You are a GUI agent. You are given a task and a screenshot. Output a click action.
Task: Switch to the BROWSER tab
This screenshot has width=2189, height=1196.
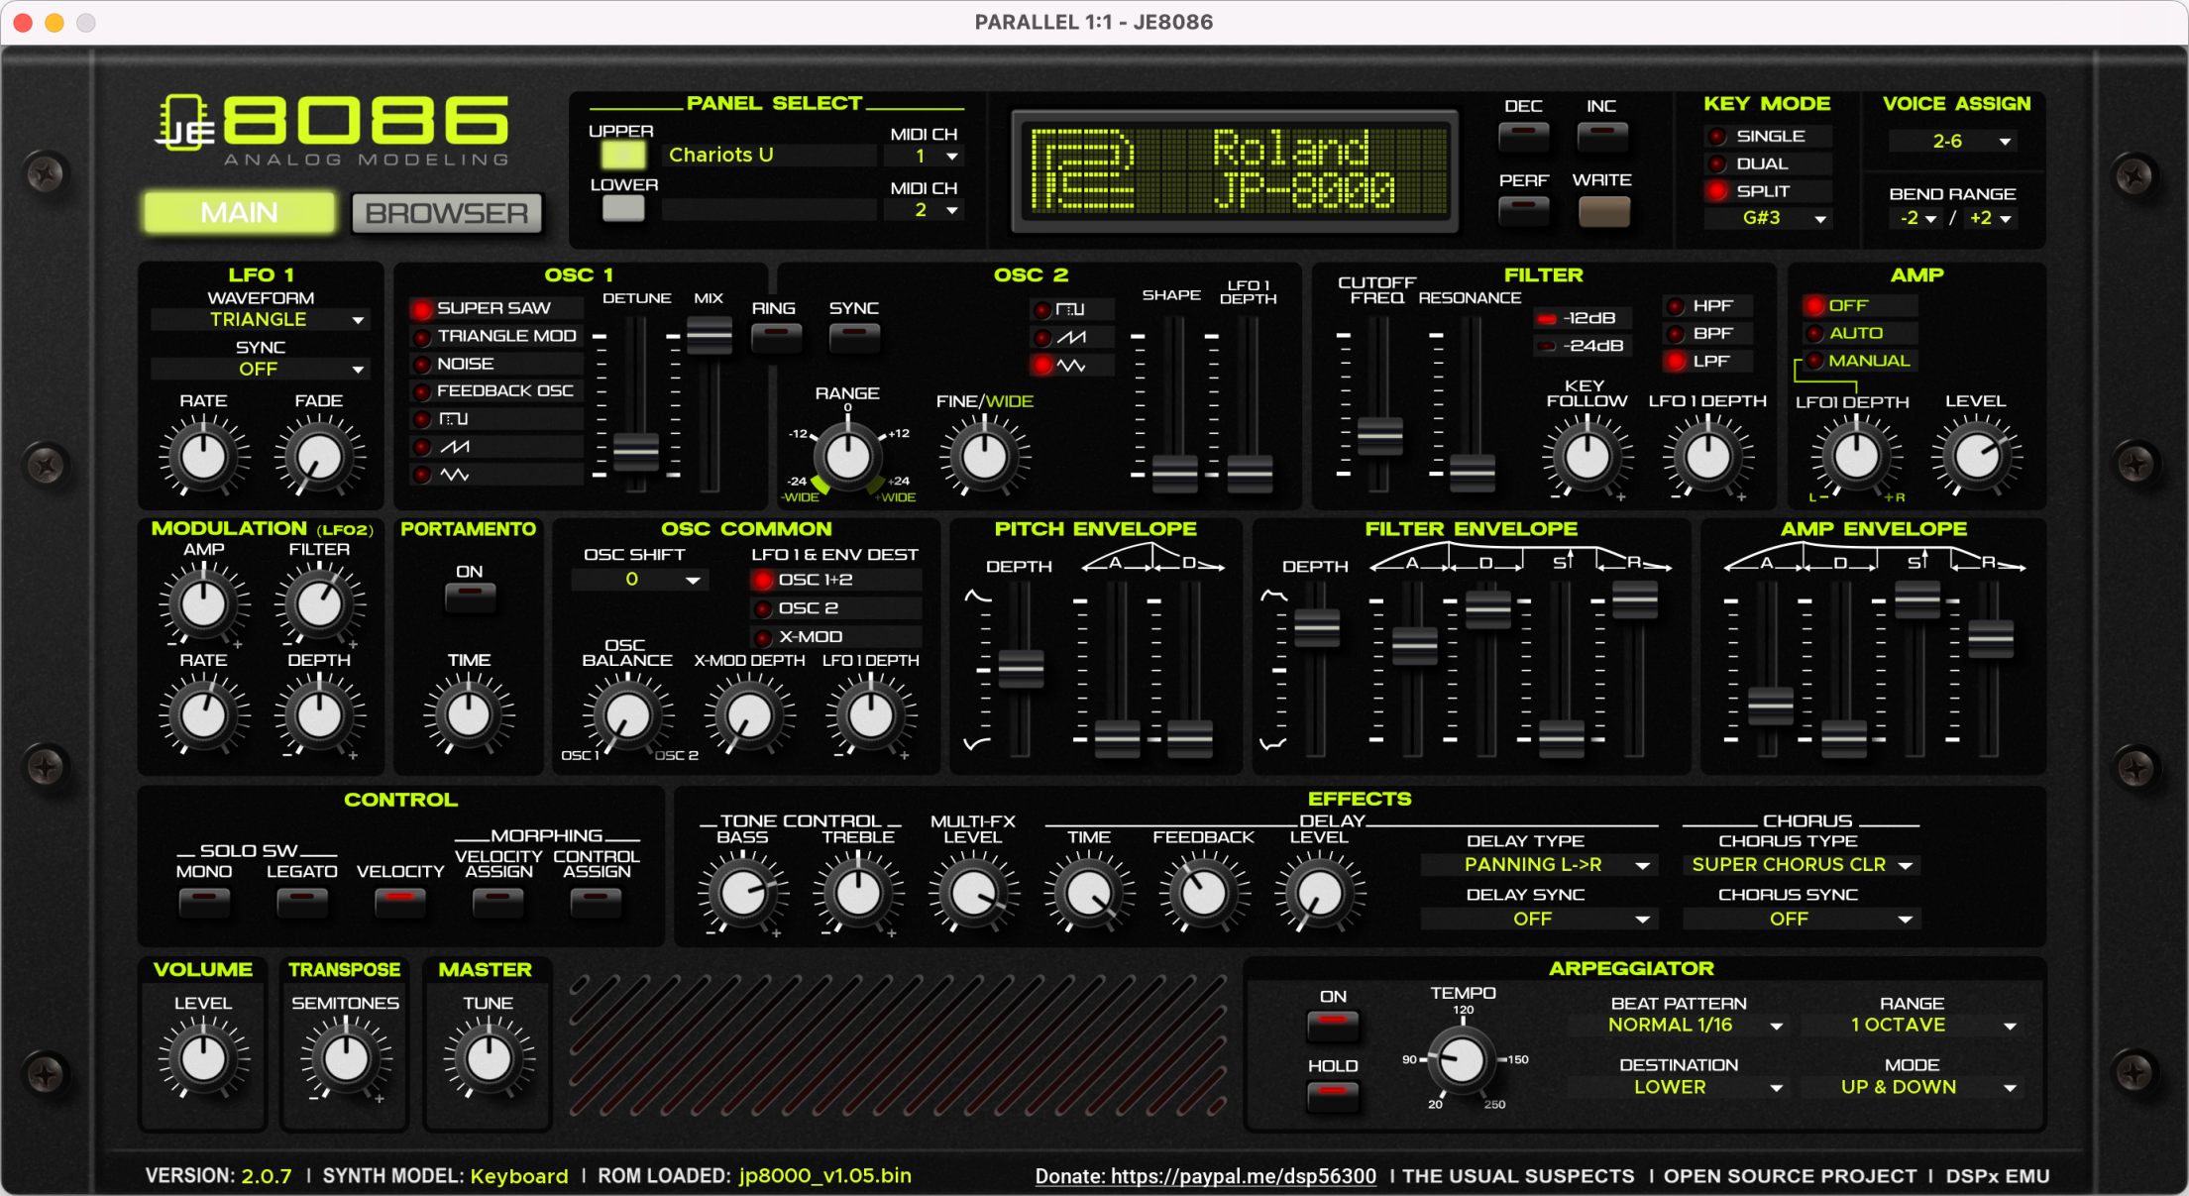point(447,213)
